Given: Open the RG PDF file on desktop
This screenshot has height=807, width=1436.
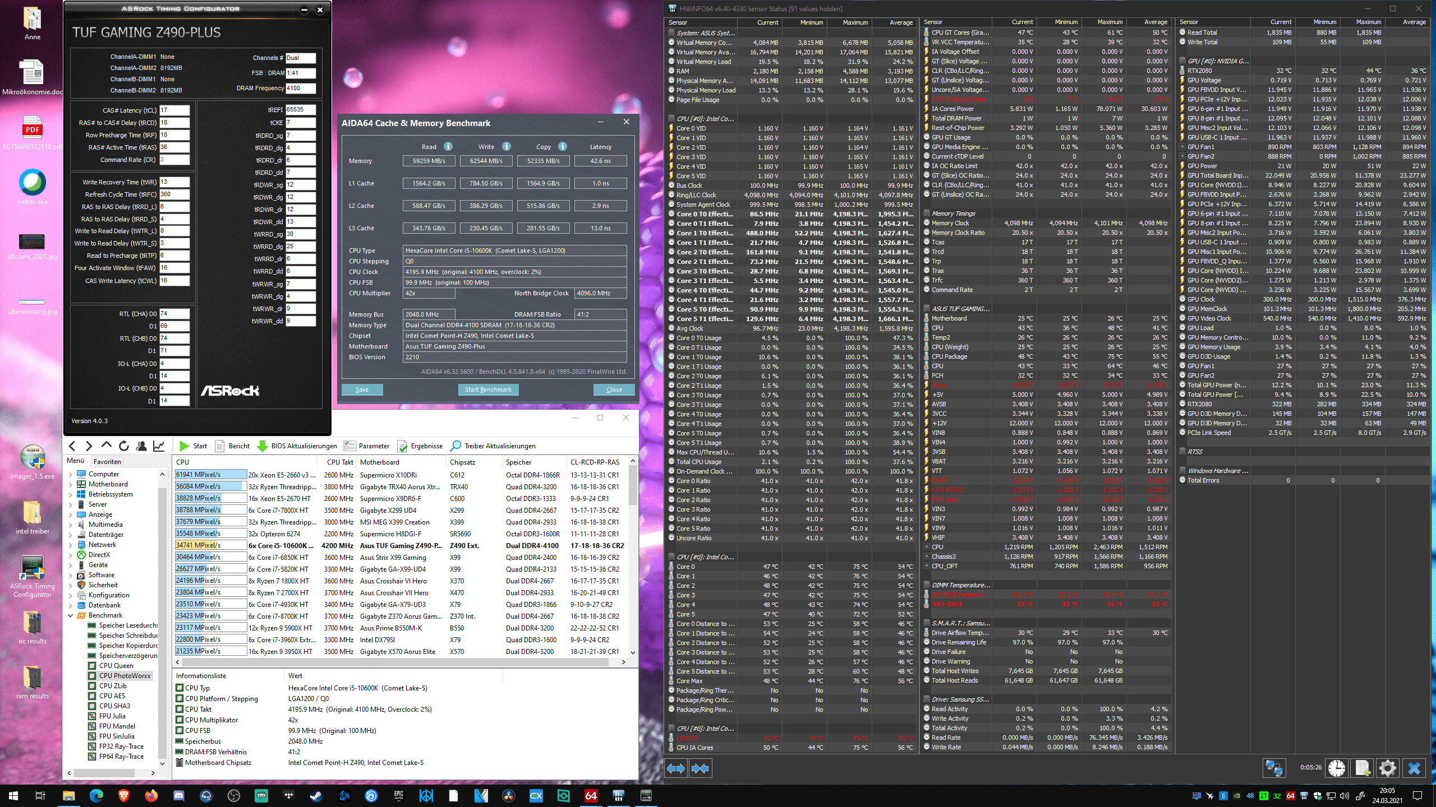Looking at the screenshot, I should click(33, 132).
